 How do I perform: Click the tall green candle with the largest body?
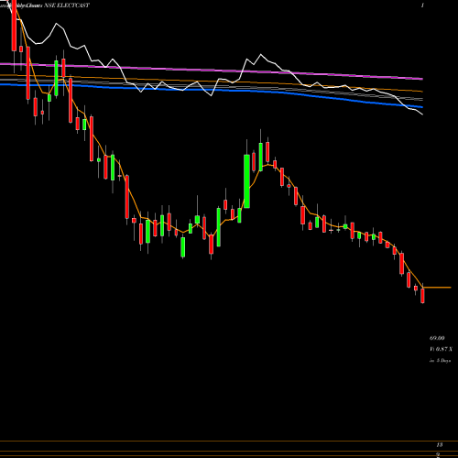click(246, 181)
